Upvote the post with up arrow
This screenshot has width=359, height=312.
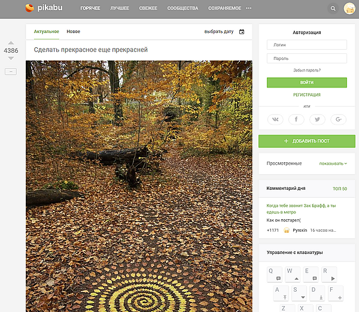11,43
